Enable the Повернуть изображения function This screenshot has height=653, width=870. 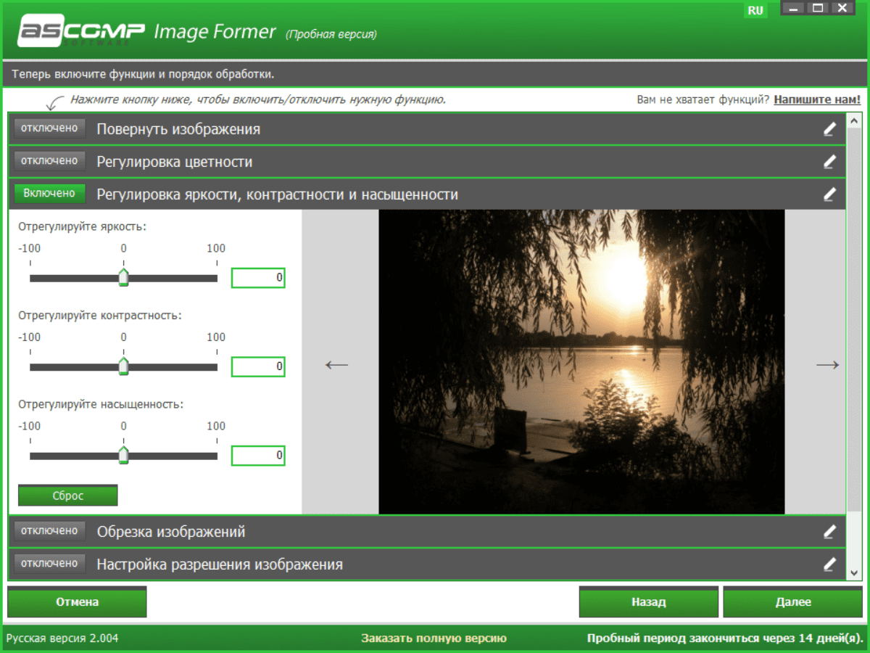tap(49, 128)
